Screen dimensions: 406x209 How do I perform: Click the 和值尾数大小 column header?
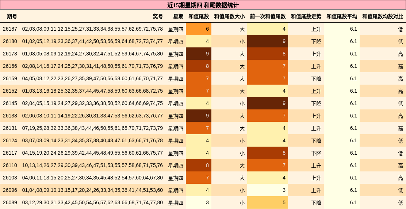229,16
